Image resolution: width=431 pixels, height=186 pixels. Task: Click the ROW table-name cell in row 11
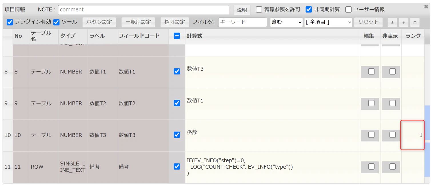point(44,167)
